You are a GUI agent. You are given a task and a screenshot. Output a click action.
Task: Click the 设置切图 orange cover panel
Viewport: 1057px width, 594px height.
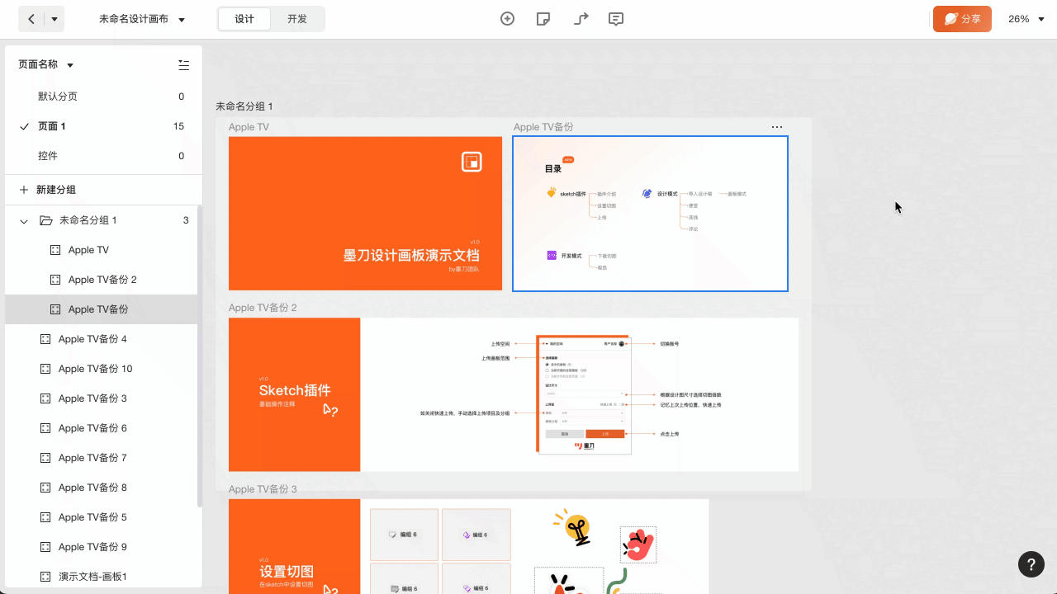[x=294, y=546]
